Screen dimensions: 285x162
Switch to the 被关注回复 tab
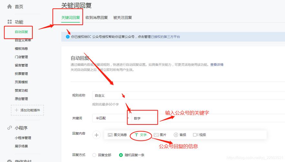[x=123, y=17]
